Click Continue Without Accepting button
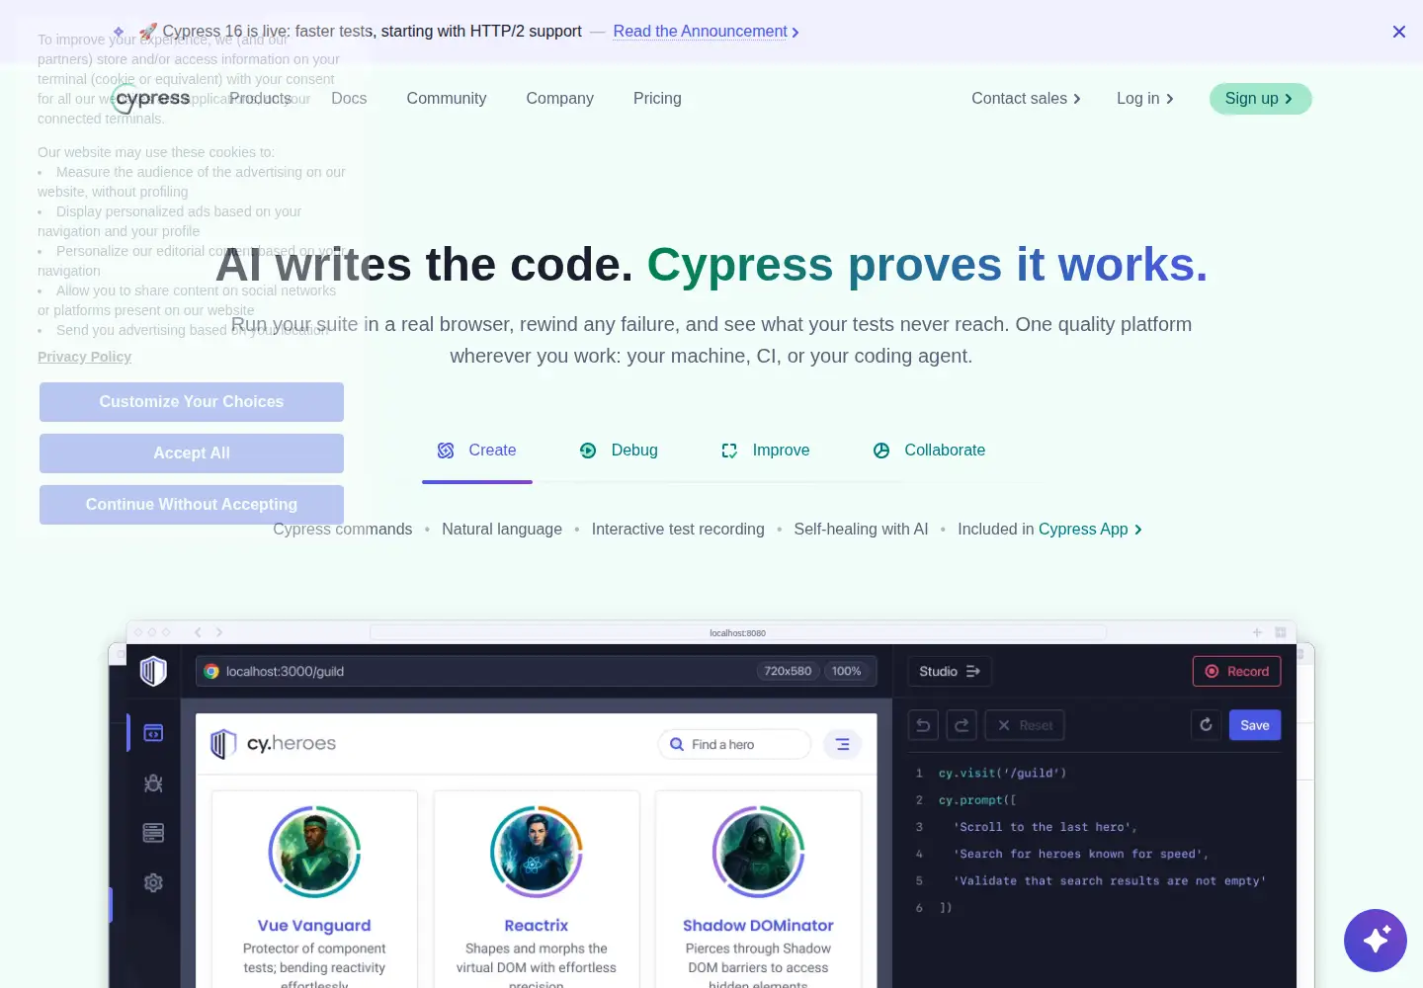The height and width of the screenshot is (988, 1423). [192, 505]
